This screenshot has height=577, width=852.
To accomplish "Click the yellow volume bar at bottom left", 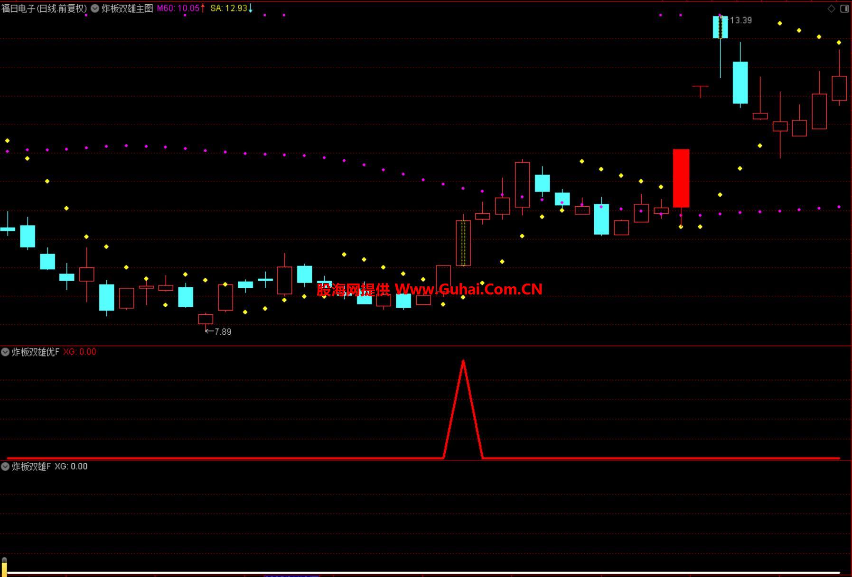I will pos(4,567).
